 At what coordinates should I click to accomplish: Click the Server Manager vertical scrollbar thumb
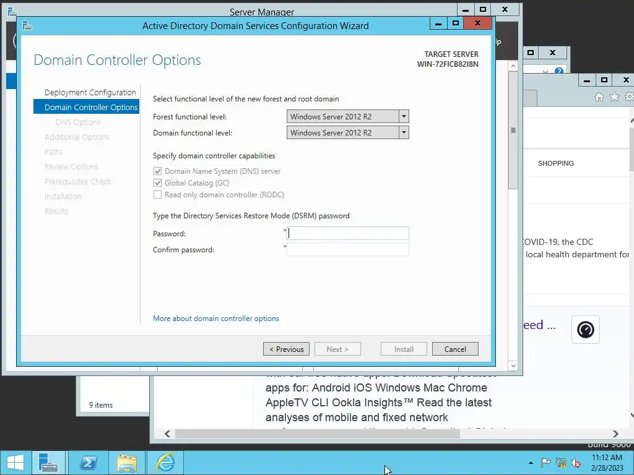pos(513,130)
